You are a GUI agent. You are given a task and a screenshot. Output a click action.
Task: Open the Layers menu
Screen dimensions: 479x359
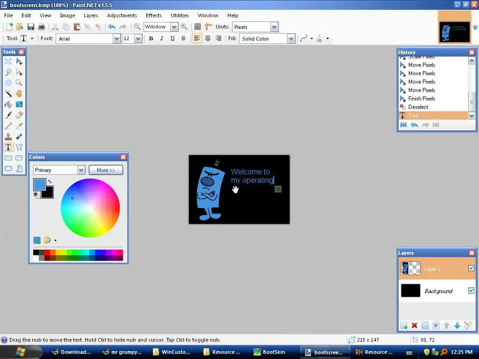tap(91, 15)
